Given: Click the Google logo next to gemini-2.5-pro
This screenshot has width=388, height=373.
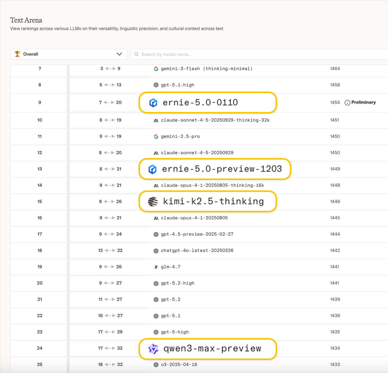Looking at the screenshot, I should [156, 137].
